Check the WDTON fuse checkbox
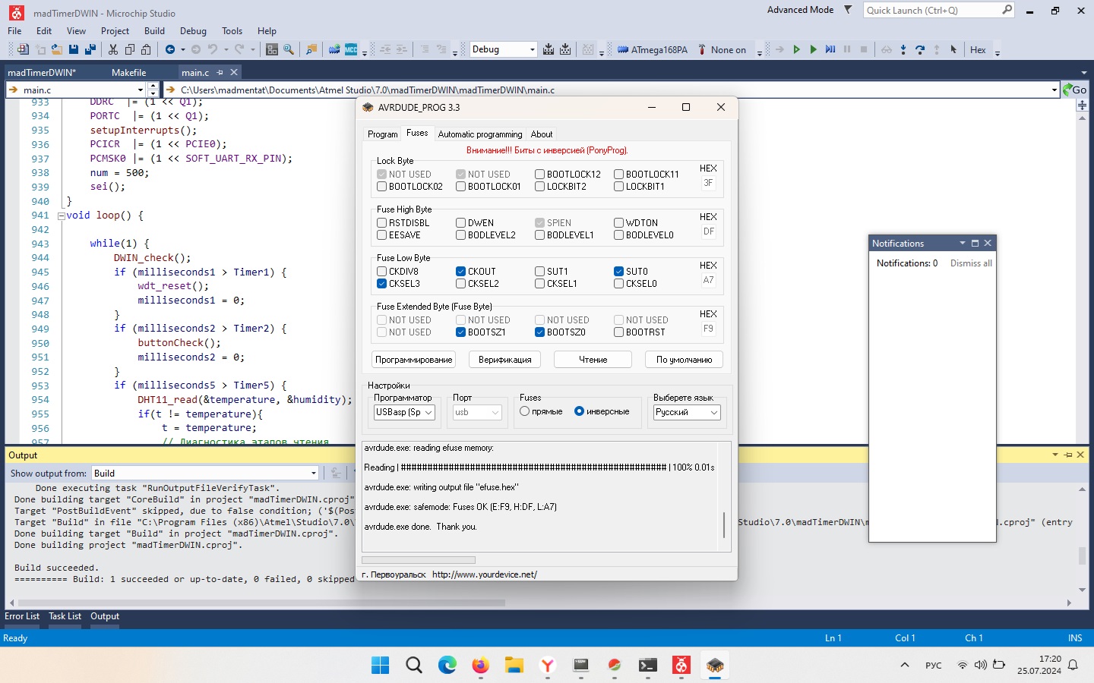Image resolution: width=1094 pixels, height=683 pixels. (x=619, y=223)
